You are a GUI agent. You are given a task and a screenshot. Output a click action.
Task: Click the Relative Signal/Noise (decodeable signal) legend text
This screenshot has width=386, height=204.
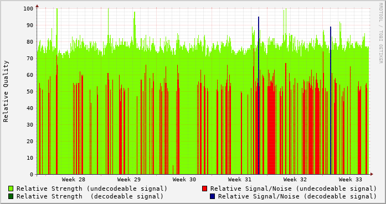pyautogui.click(x=297, y=196)
